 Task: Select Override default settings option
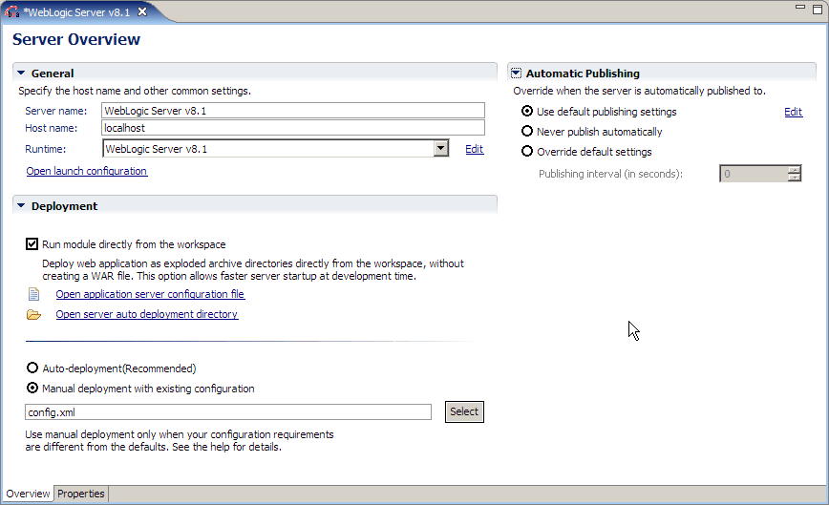point(527,151)
